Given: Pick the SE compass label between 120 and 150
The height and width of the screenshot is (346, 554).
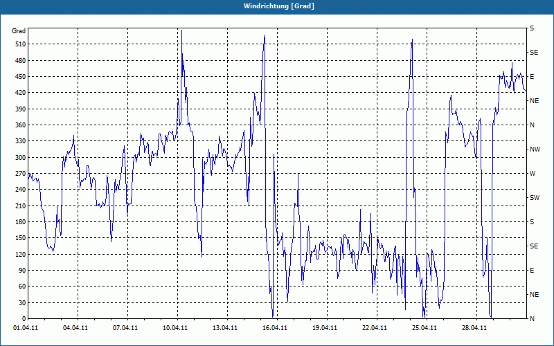Looking at the screenshot, I should [x=534, y=246].
